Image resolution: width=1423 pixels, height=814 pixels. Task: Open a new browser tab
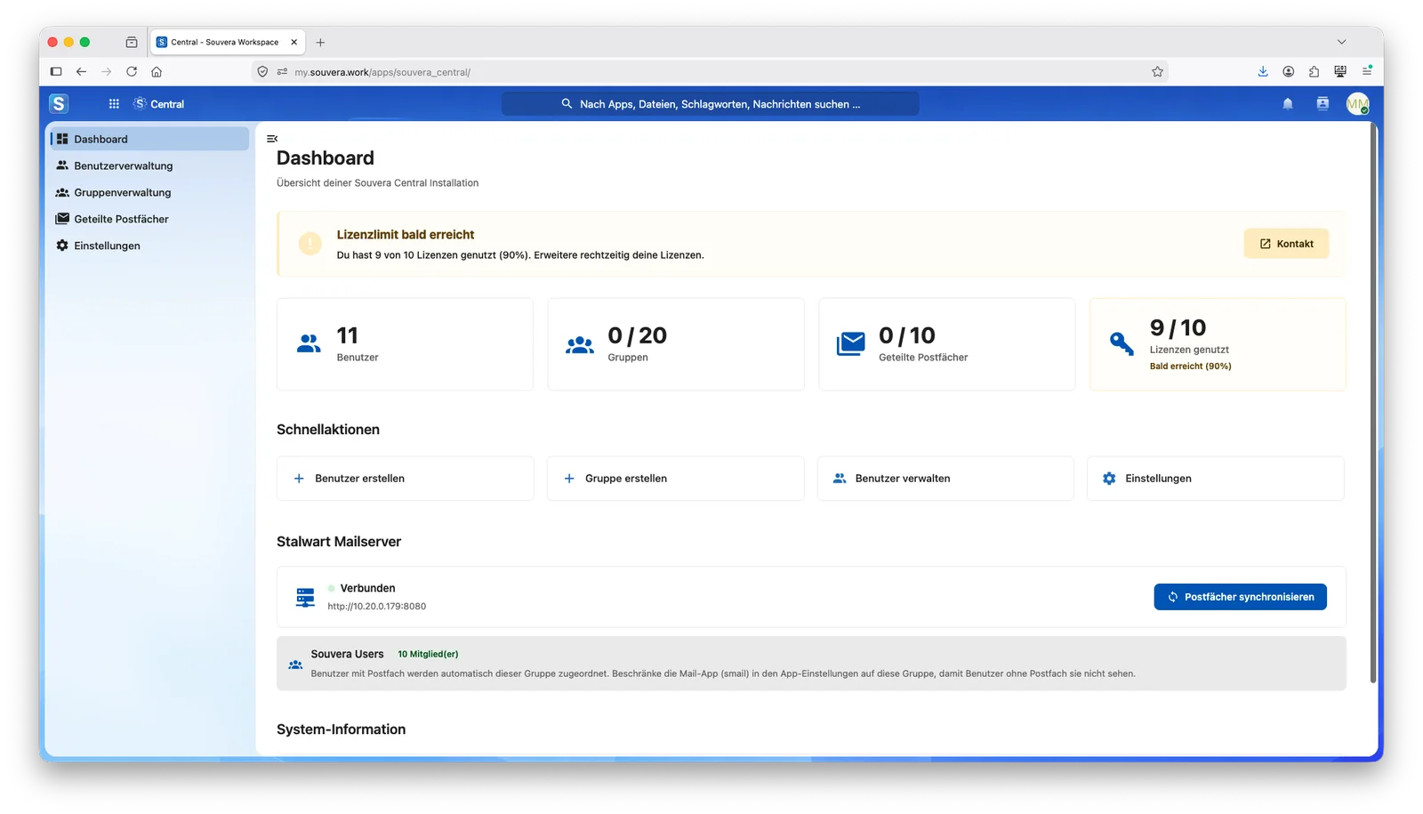pos(320,42)
